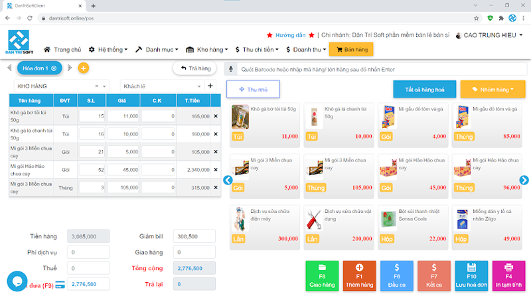Reload the browser page

tap(30, 19)
